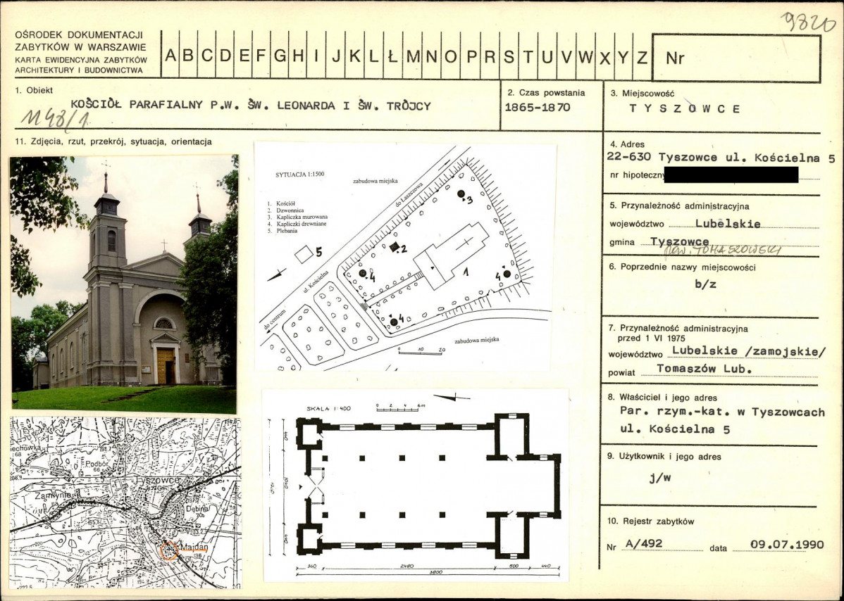Click the Plebania rectangle labeled 5
The image size is (844, 601).
[x=304, y=254]
